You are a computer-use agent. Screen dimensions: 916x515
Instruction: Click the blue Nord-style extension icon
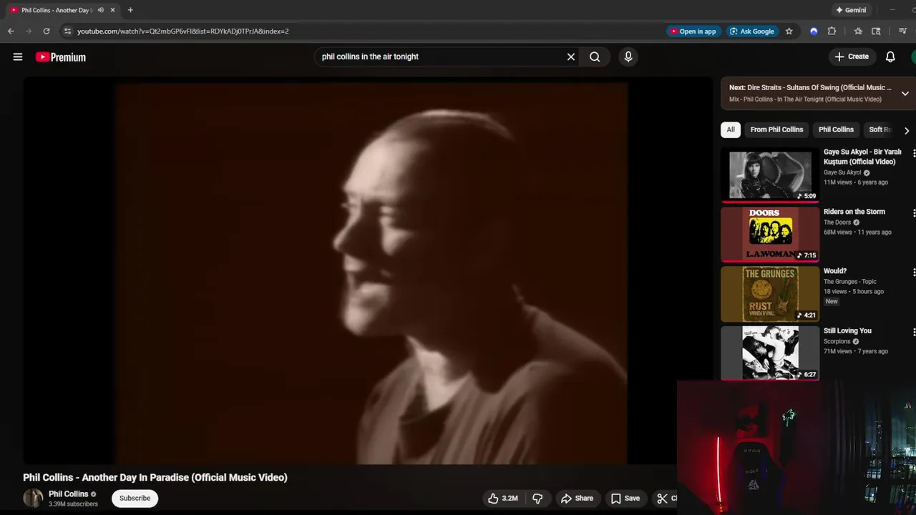coord(814,31)
